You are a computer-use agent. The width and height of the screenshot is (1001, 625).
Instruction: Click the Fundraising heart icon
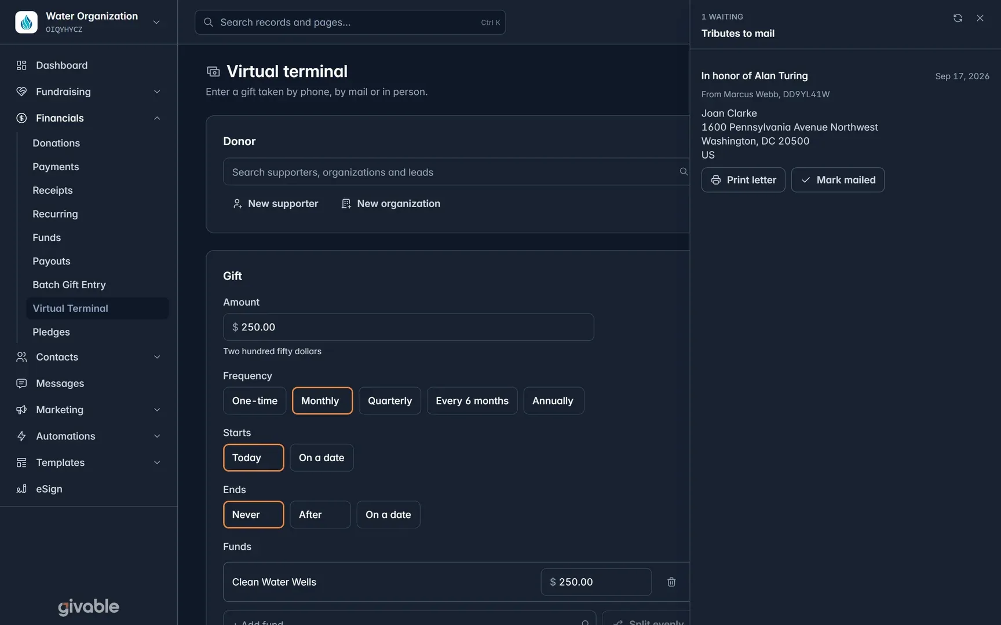point(21,91)
